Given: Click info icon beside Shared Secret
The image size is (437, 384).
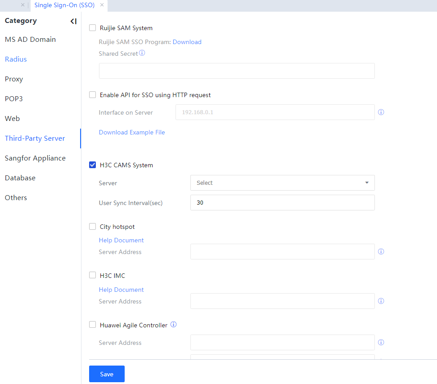Looking at the screenshot, I should coord(142,53).
